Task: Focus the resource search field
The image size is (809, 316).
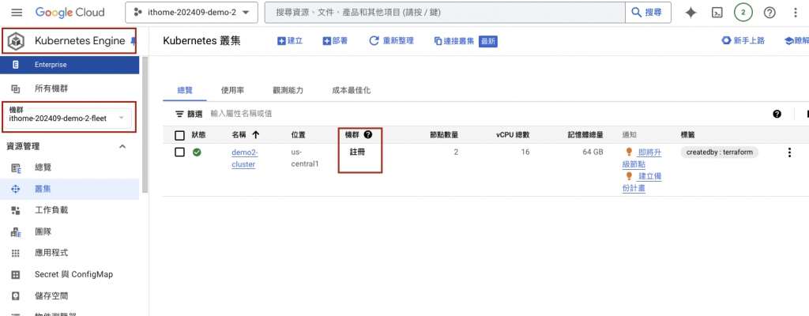Action: point(445,13)
